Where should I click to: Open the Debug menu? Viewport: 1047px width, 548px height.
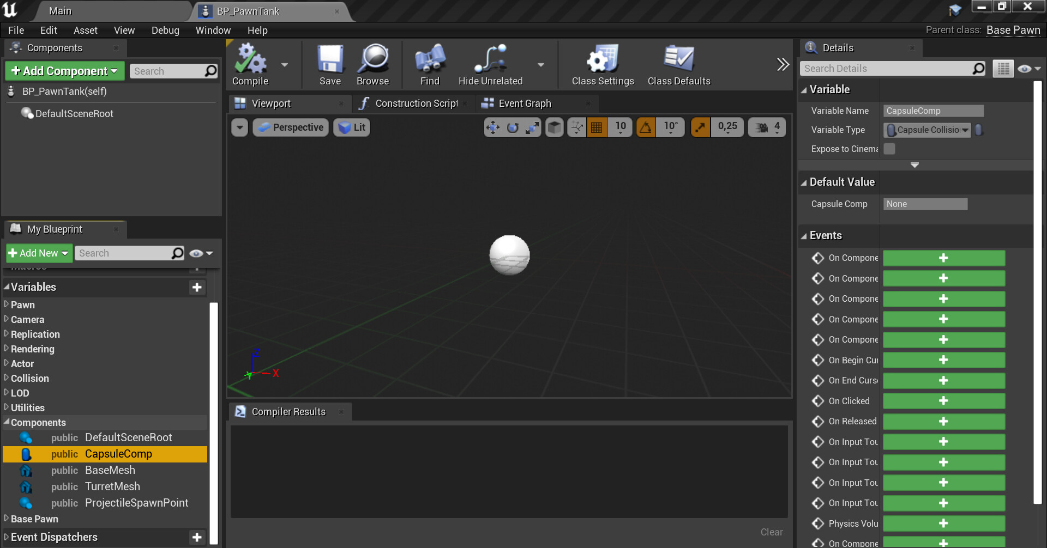click(165, 31)
